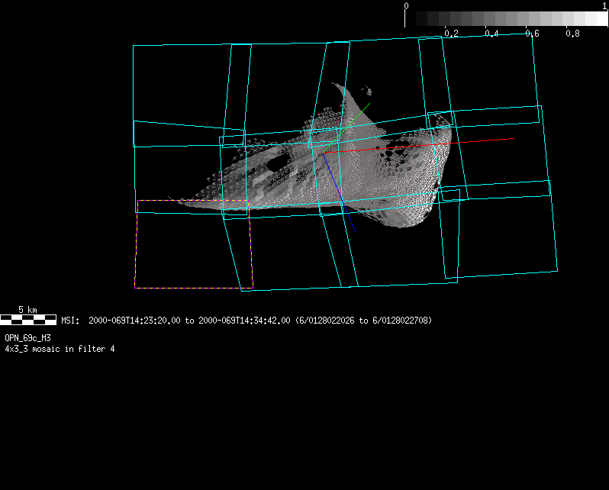609x490 pixels.
Task: Click the 0.6 colorbar tick label
Action: coord(532,34)
